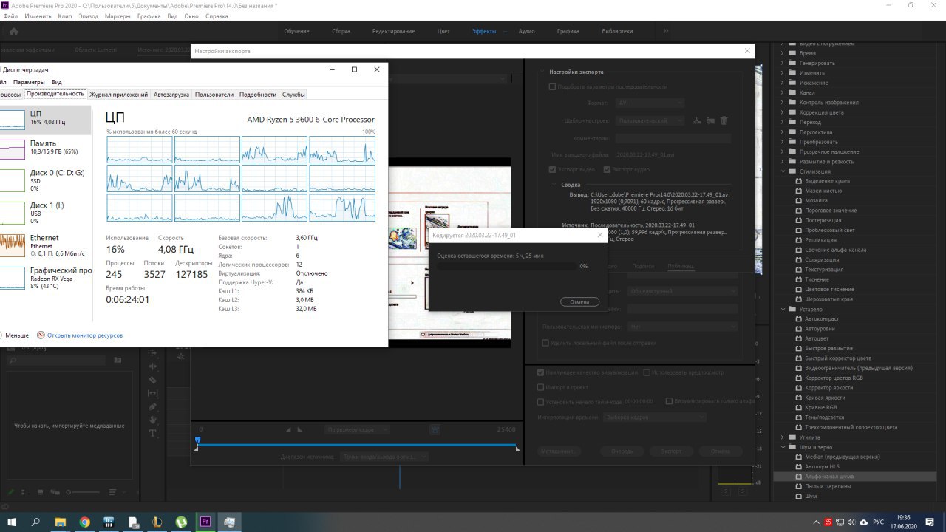Open the Windows Start menu
The height and width of the screenshot is (532, 946).
tap(13, 522)
